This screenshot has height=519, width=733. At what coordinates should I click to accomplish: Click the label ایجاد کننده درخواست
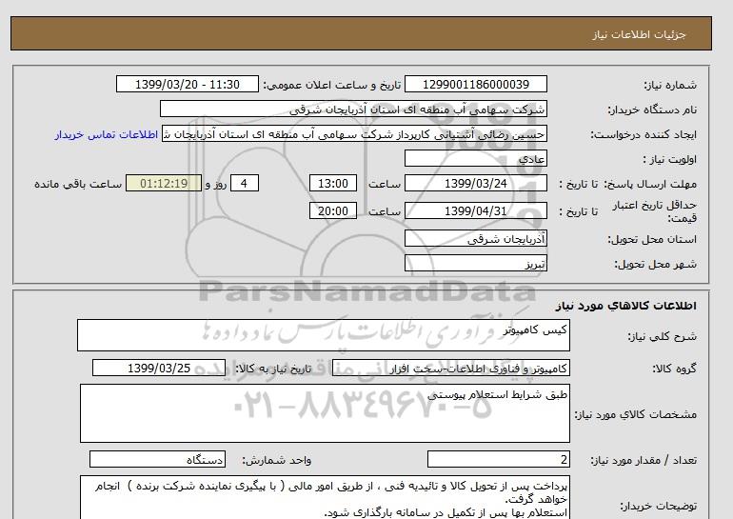644,134
